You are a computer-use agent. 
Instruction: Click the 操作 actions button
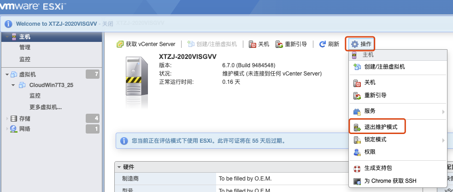361,44
